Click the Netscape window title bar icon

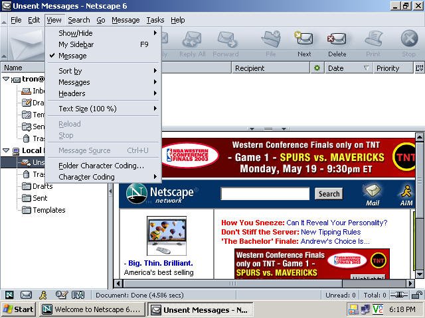click(x=7, y=6)
